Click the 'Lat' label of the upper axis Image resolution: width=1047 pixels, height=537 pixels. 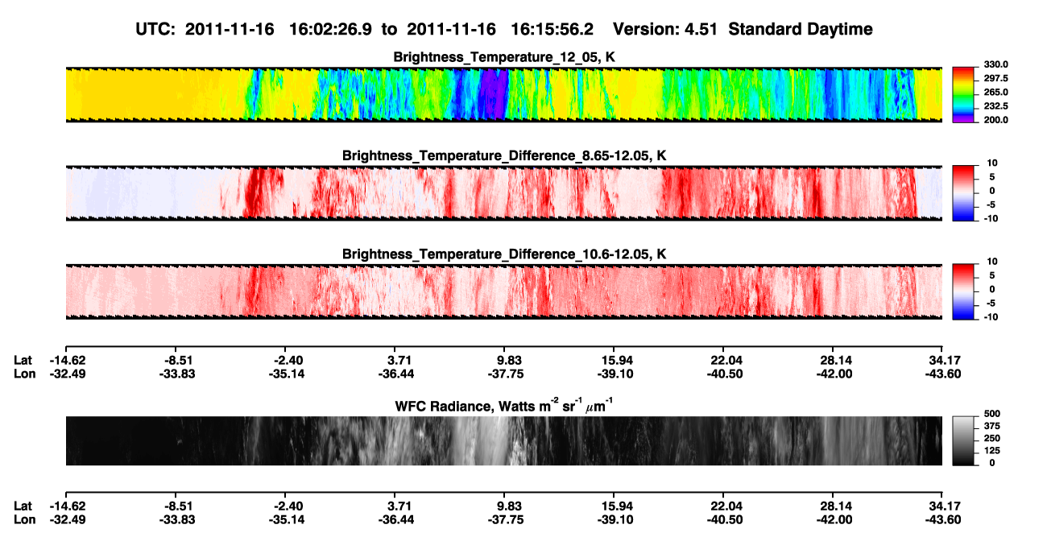[23, 360]
